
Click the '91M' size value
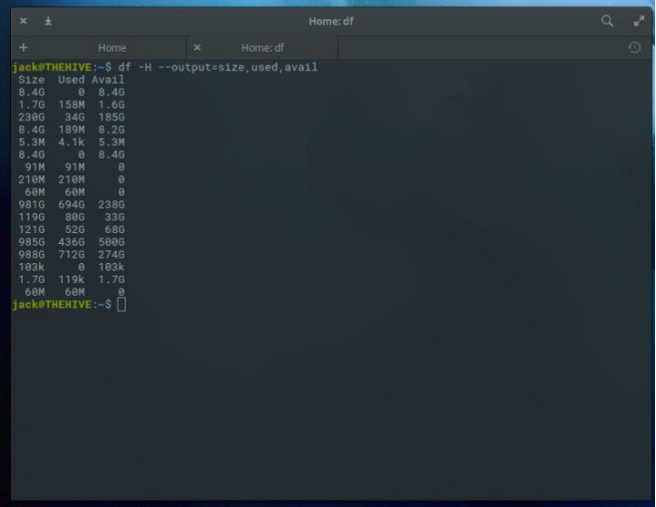(35, 167)
